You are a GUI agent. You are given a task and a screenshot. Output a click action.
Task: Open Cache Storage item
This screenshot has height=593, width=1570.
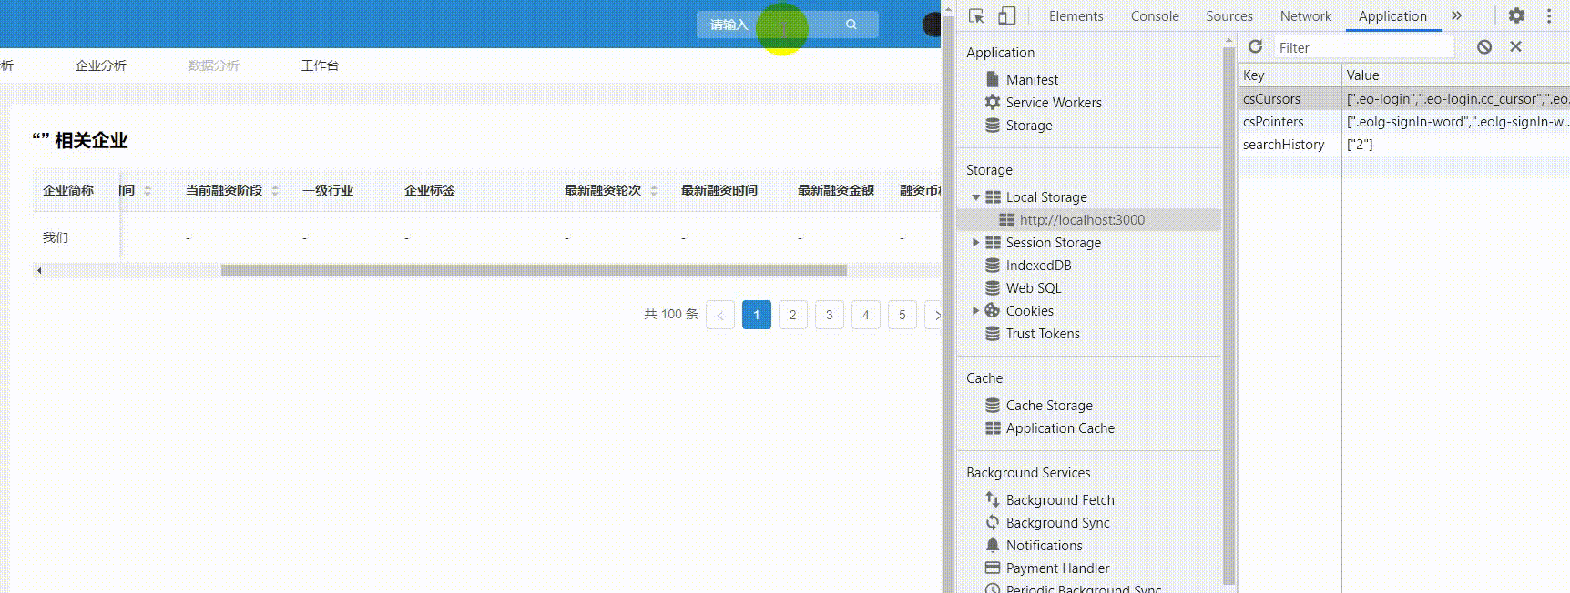(x=1049, y=406)
